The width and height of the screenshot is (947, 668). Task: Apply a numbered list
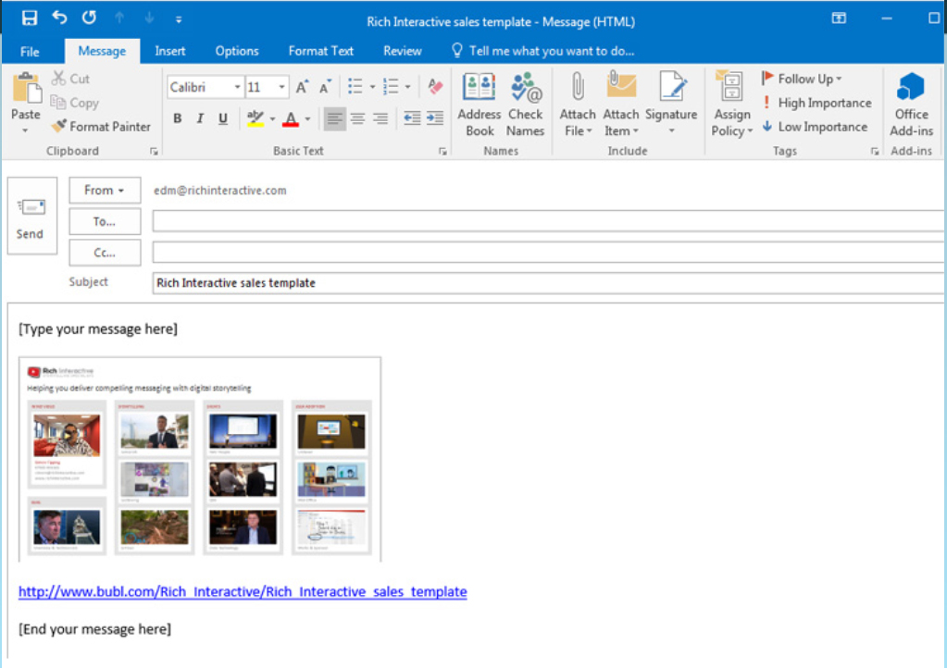point(391,87)
